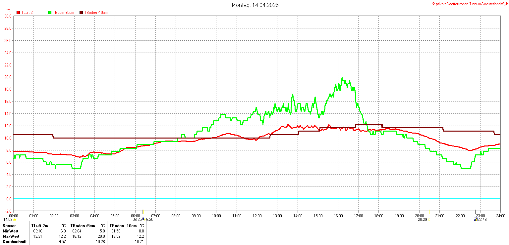The image size is (509, 245).
Task: Click the green TBoden+5cm legend swatch
Action: click(50, 13)
